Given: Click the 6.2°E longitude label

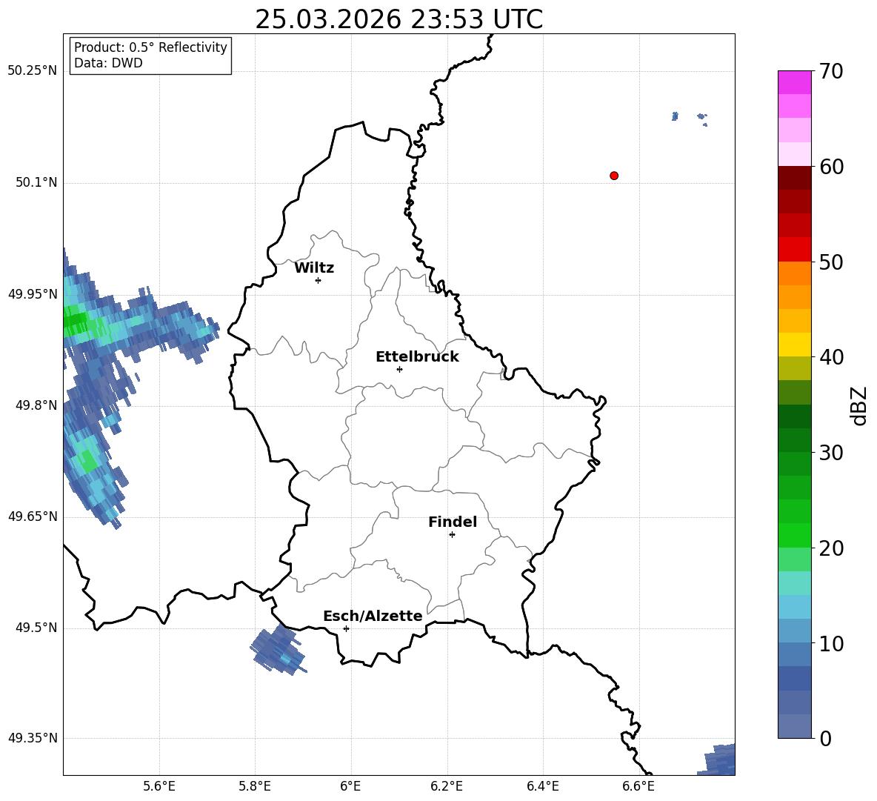Looking at the screenshot, I should click(x=447, y=786).
